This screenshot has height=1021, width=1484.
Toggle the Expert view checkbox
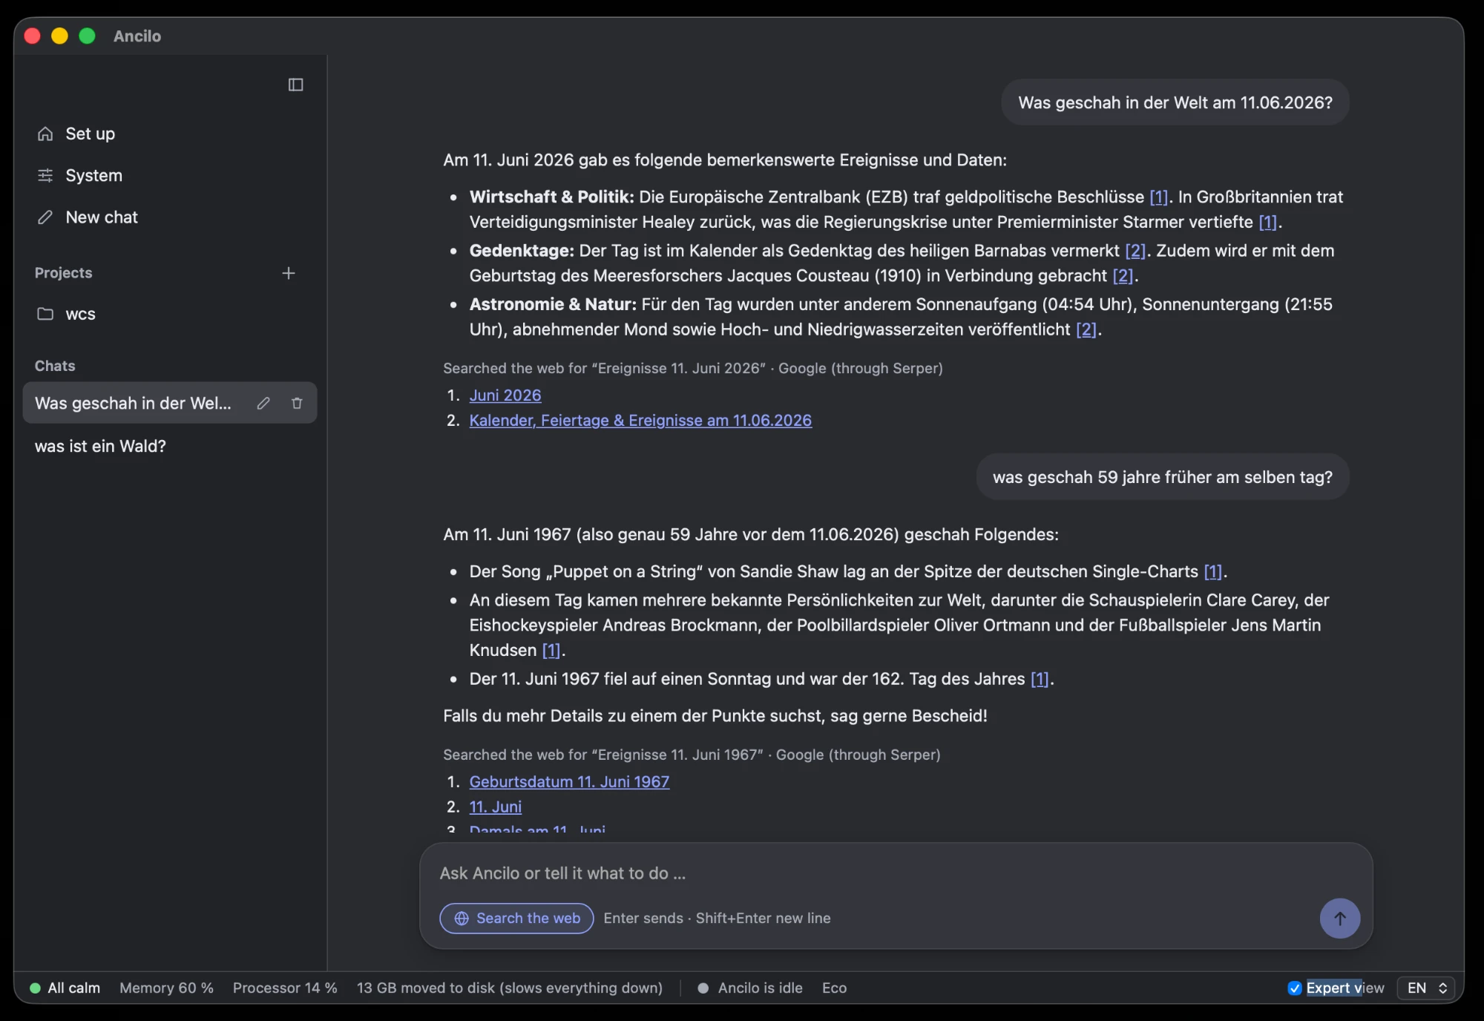tap(1295, 988)
